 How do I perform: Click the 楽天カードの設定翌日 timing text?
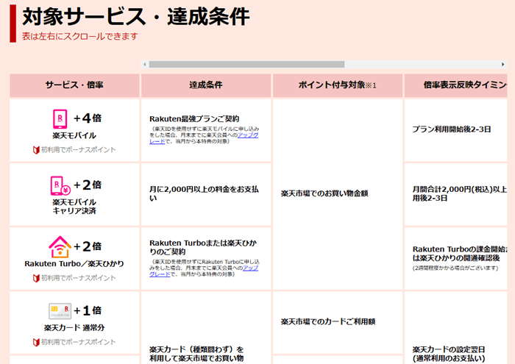pyautogui.click(x=449, y=349)
